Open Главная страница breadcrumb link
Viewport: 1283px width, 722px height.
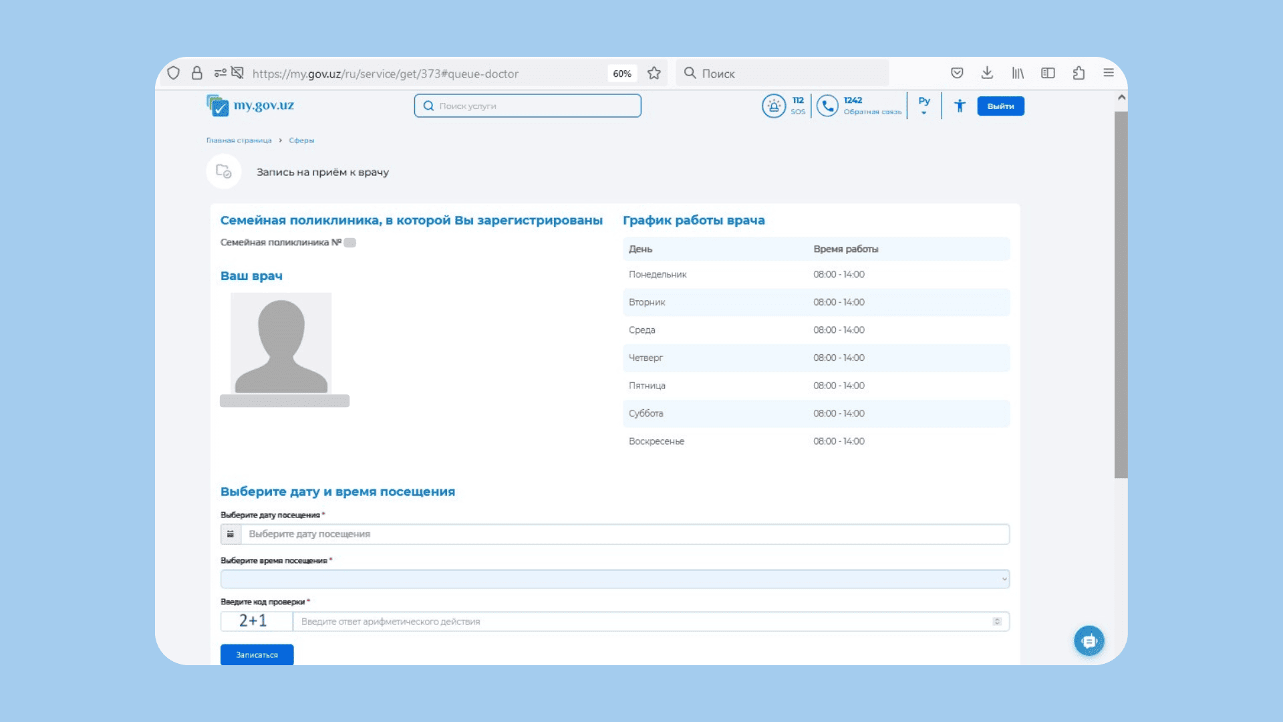coord(239,140)
